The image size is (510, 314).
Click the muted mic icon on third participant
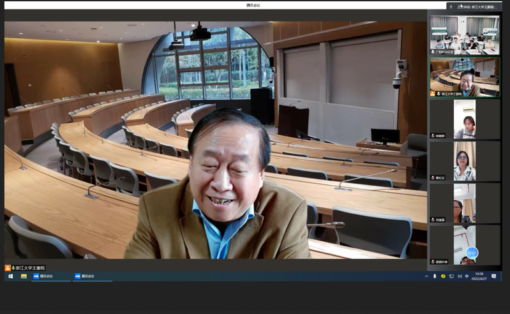click(433, 136)
